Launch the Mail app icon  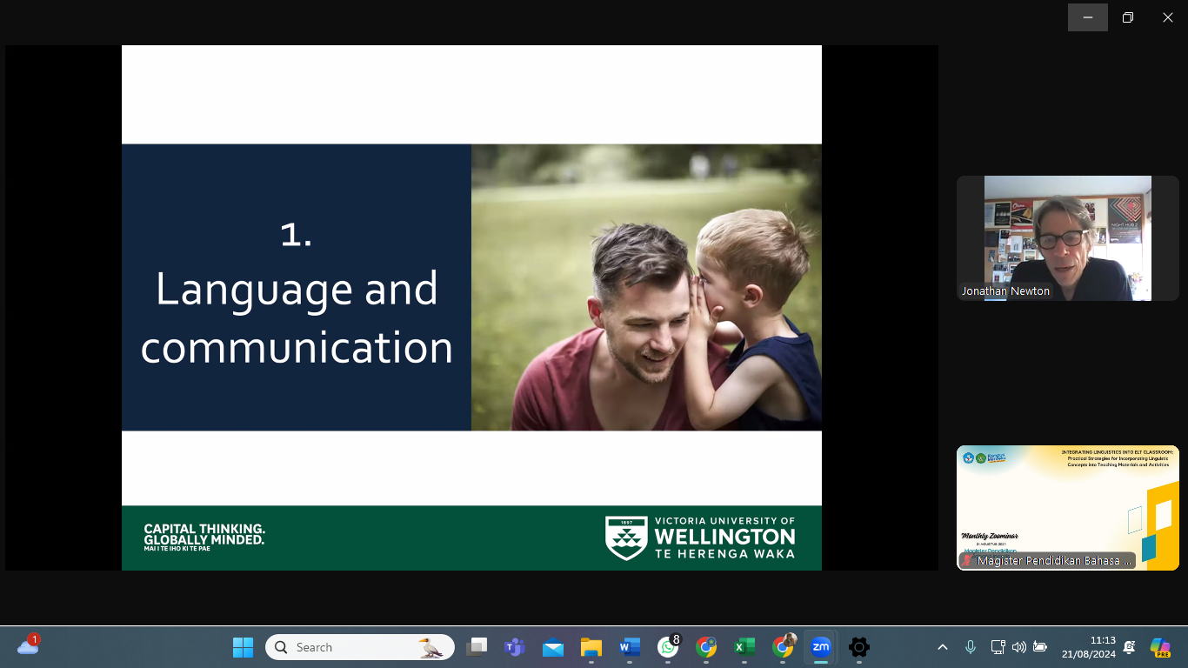(x=553, y=647)
